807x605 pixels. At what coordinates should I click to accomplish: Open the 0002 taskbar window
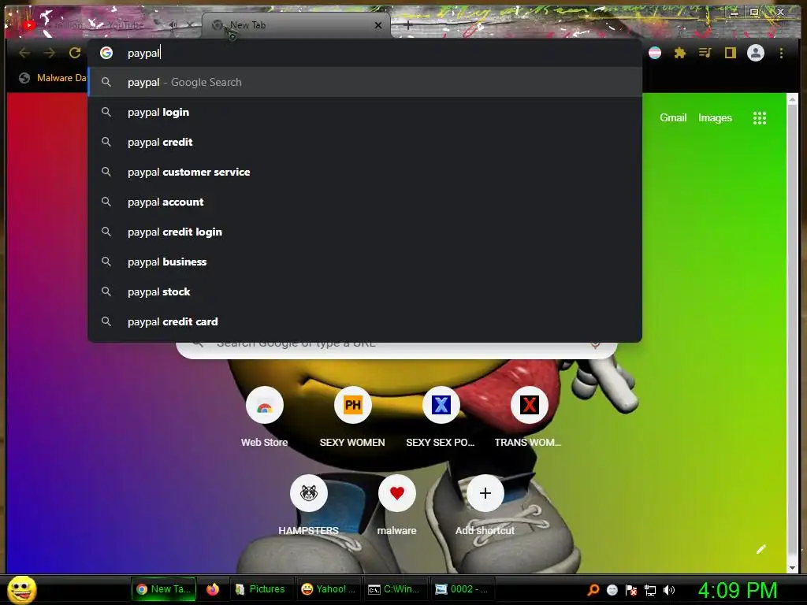462,589
